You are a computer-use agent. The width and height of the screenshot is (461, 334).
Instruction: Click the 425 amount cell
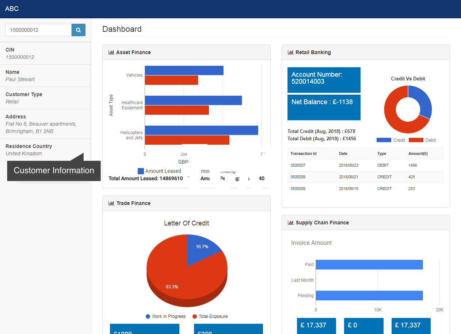[412, 177]
